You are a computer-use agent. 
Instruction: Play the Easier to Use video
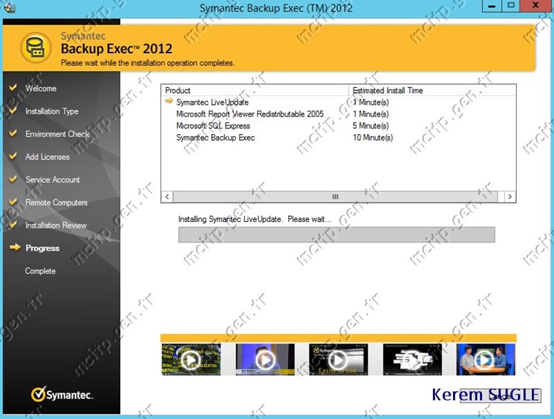[x=338, y=360]
